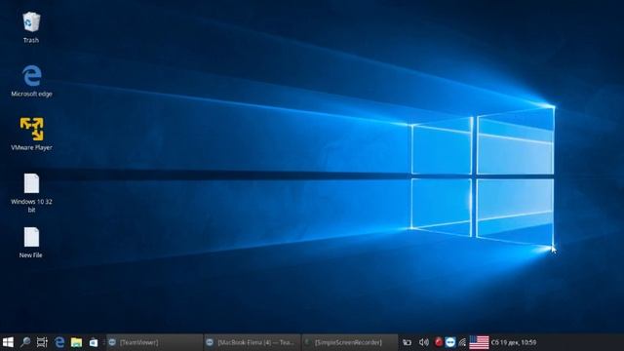The height and width of the screenshot is (351, 624).
Task: Launch VMware Player from the desktop
Action: pyautogui.click(x=31, y=129)
